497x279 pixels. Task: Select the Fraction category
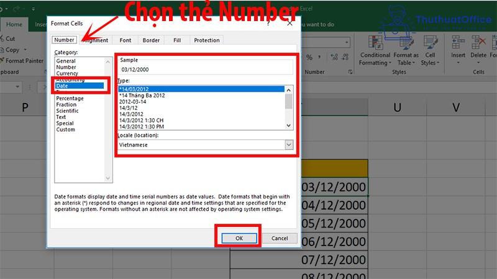tap(66, 104)
